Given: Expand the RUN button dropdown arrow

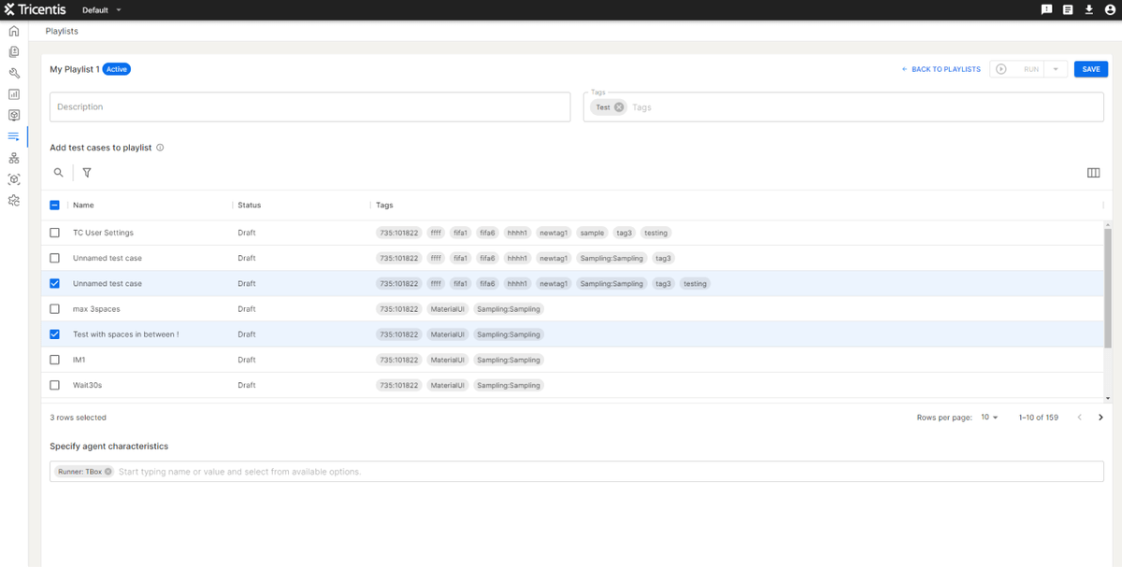Looking at the screenshot, I should (1055, 68).
